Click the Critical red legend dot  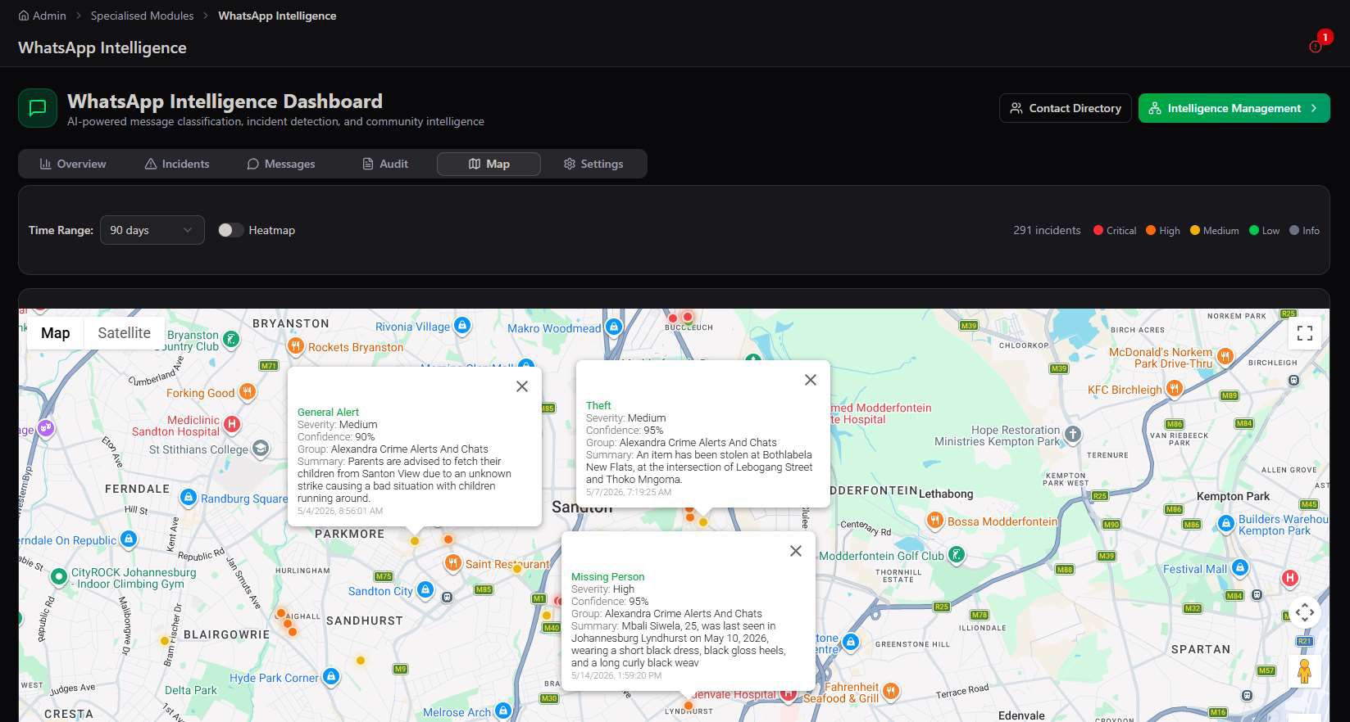coord(1098,230)
